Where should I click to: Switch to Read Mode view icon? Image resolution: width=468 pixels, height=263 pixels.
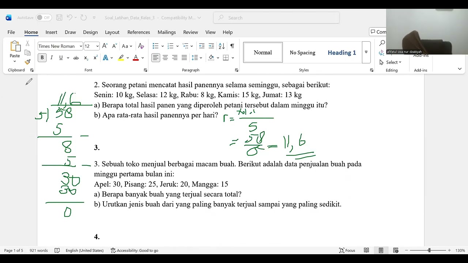(x=366, y=250)
